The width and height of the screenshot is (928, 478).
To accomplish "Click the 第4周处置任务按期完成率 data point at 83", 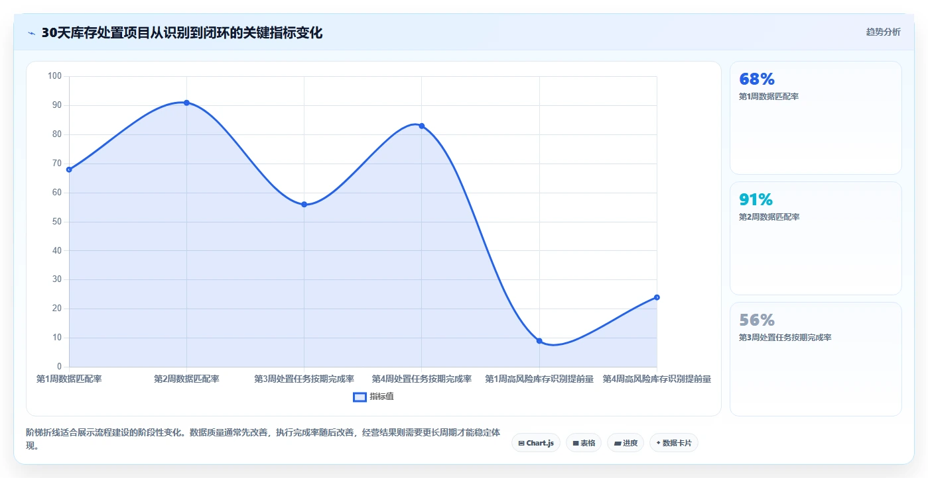I will pyautogui.click(x=421, y=126).
